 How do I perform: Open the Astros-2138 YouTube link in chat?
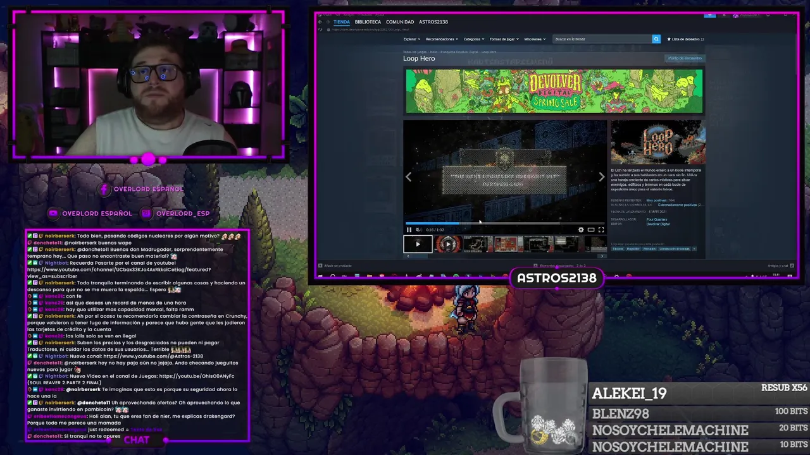153,356
